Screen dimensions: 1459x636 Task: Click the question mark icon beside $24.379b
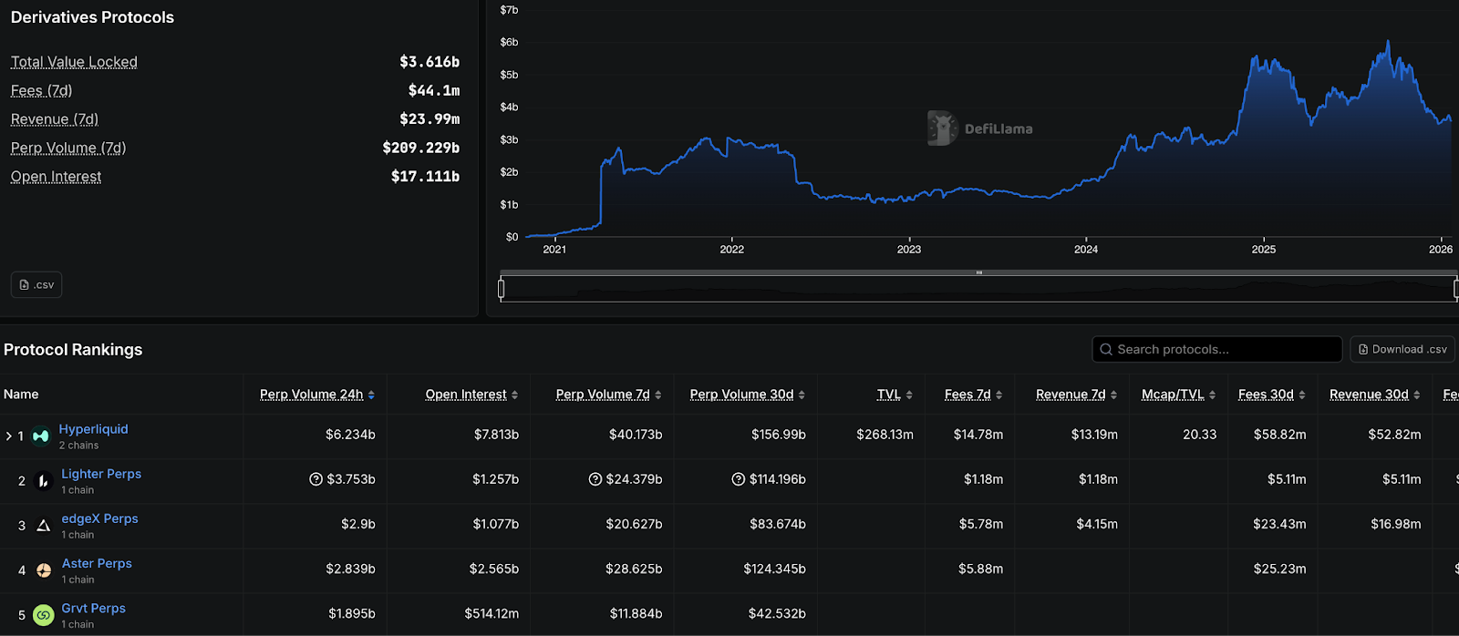595,479
